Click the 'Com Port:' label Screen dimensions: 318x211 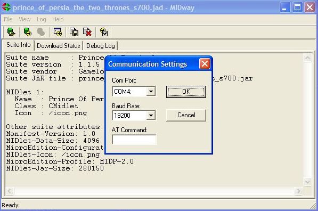pyautogui.click(x=124, y=80)
